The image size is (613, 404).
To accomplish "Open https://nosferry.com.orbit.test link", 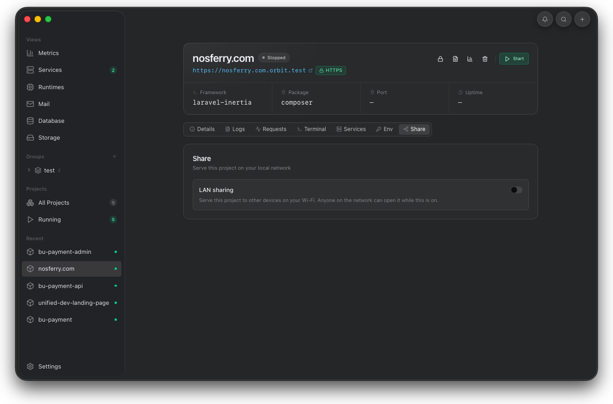I will tap(249, 71).
